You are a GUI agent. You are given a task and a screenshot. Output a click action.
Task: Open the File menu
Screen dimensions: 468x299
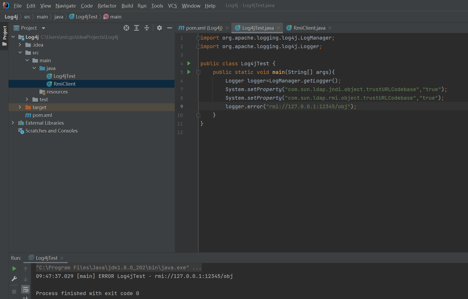click(17, 6)
